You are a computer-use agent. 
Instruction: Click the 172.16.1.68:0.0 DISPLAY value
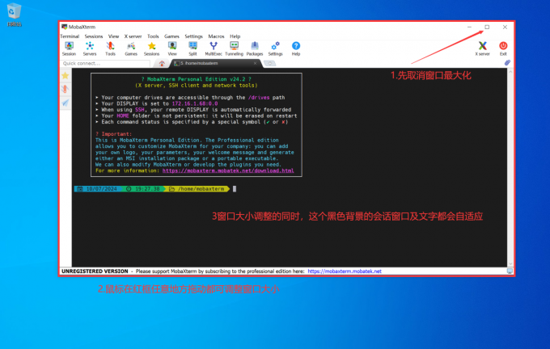tap(195, 103)
